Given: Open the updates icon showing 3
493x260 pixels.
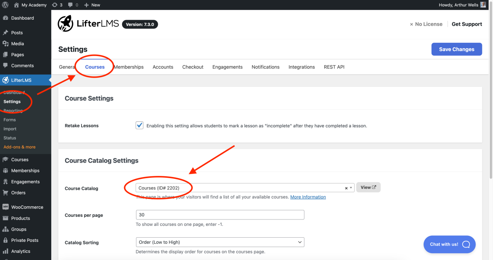Looking at the screenshot, I should (55, 5).
